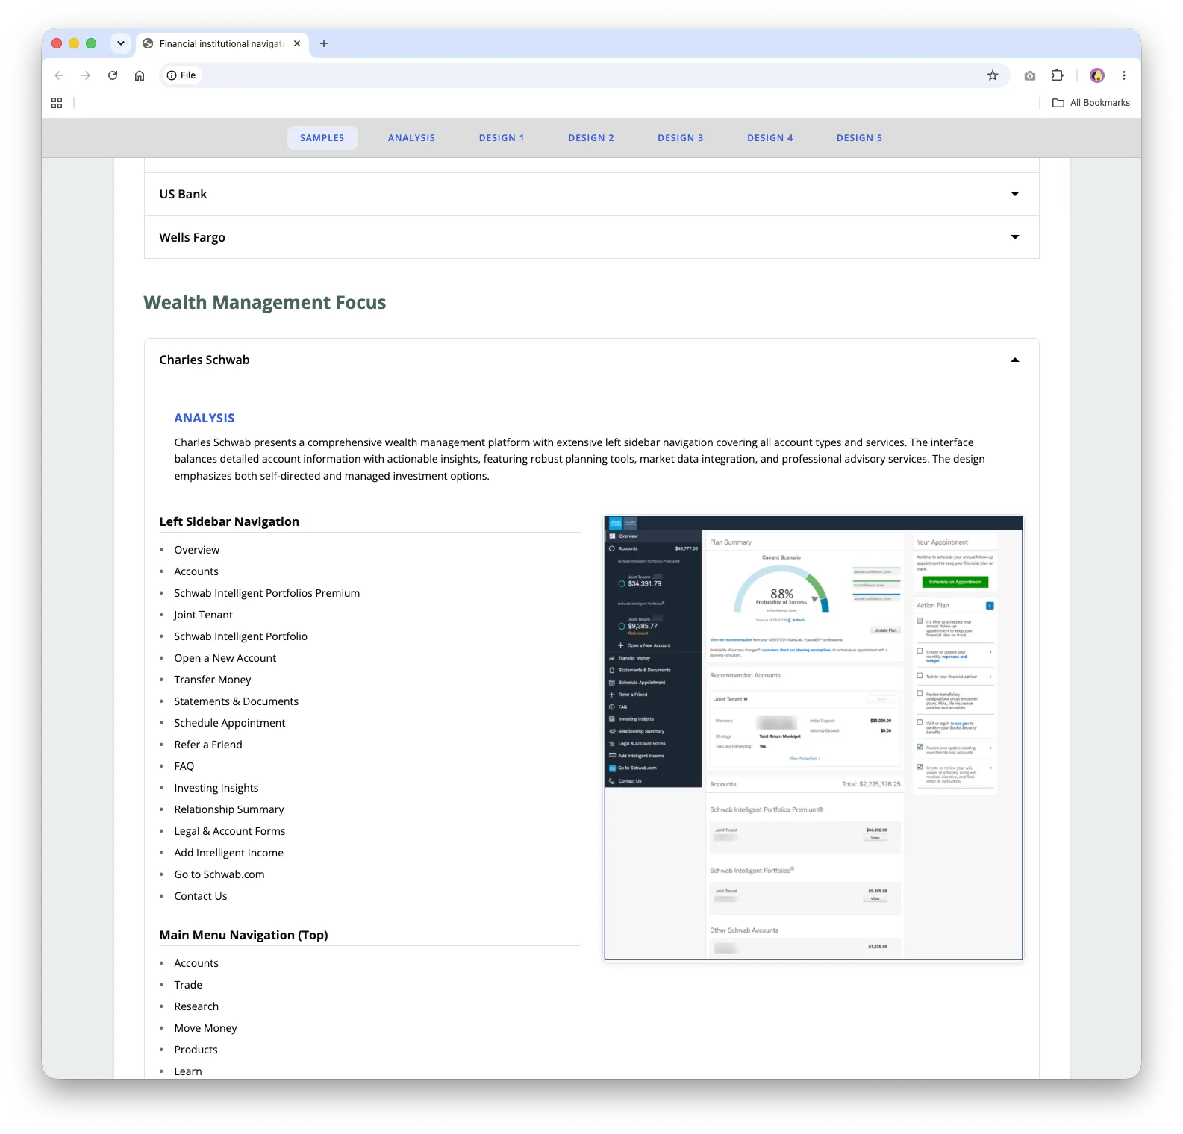Click the Legal & Account Forms item

(230, 831)
